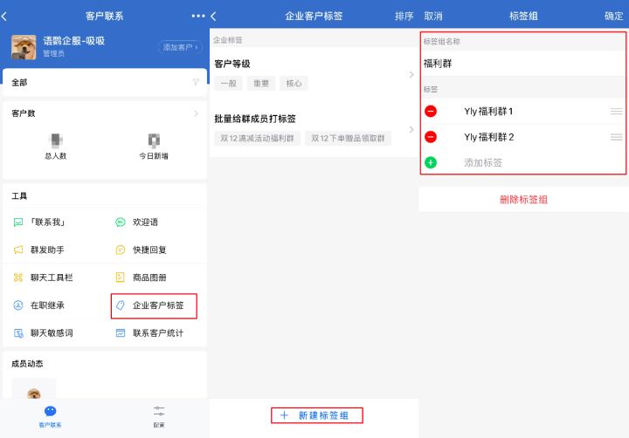Image resolution: width=629 pixels, height=438 pixels.
Task: Click the 新建标签组 button
Action: click(x=314, y=415)
